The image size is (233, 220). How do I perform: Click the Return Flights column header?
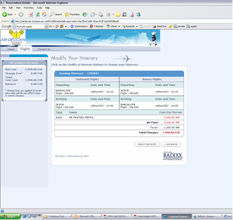point(152,80)
